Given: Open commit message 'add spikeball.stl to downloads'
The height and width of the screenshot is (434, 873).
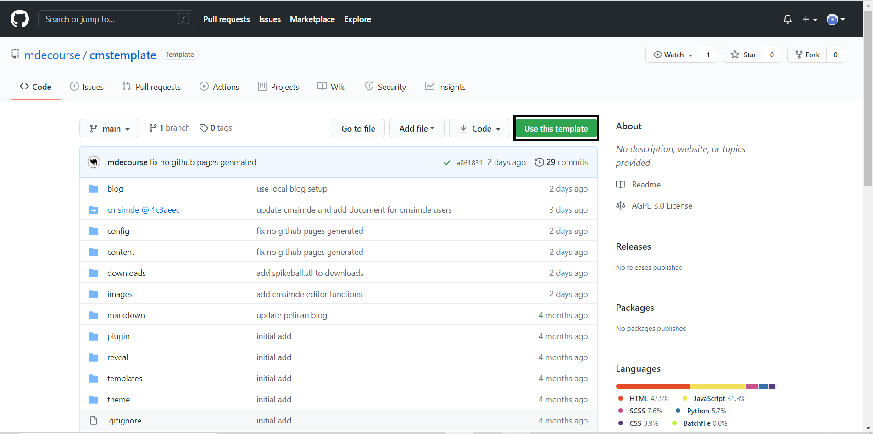Looking at the screenshot, I should click(x=310, y=273).
